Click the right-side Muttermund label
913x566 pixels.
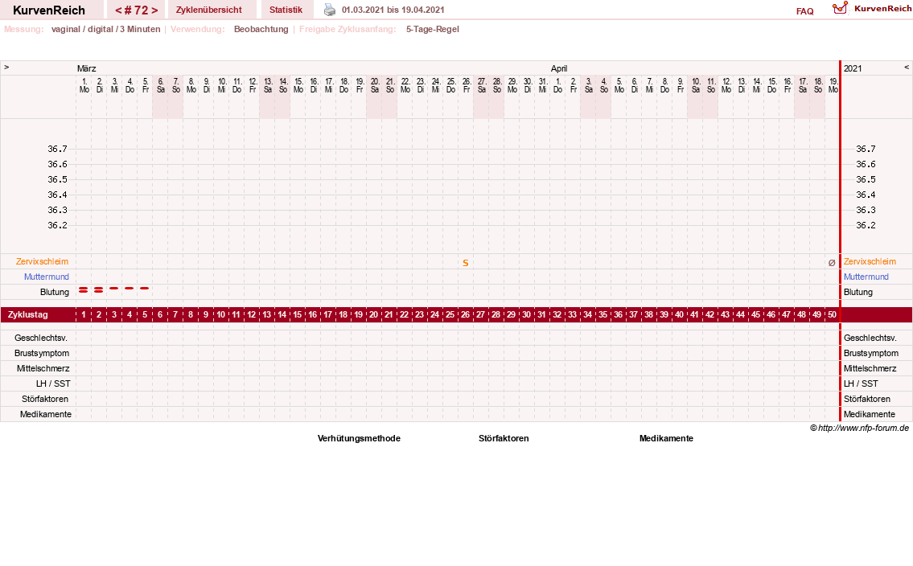[866, 277]
